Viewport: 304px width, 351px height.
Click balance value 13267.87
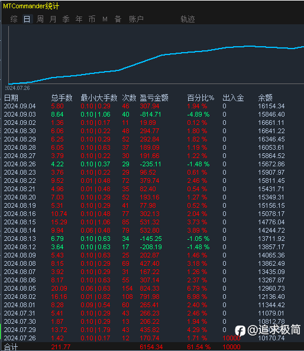point(271,280)
